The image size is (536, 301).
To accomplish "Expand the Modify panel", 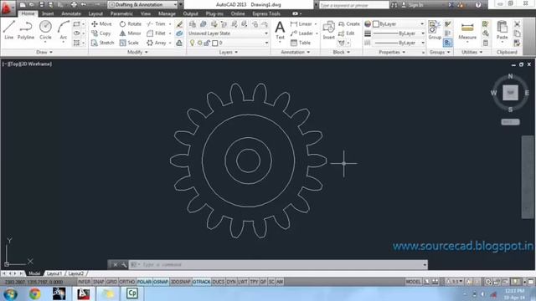I will tap(137, 52).
